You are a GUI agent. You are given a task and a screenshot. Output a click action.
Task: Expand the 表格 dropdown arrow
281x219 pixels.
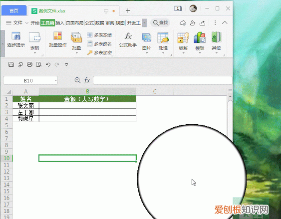[35, 53]
